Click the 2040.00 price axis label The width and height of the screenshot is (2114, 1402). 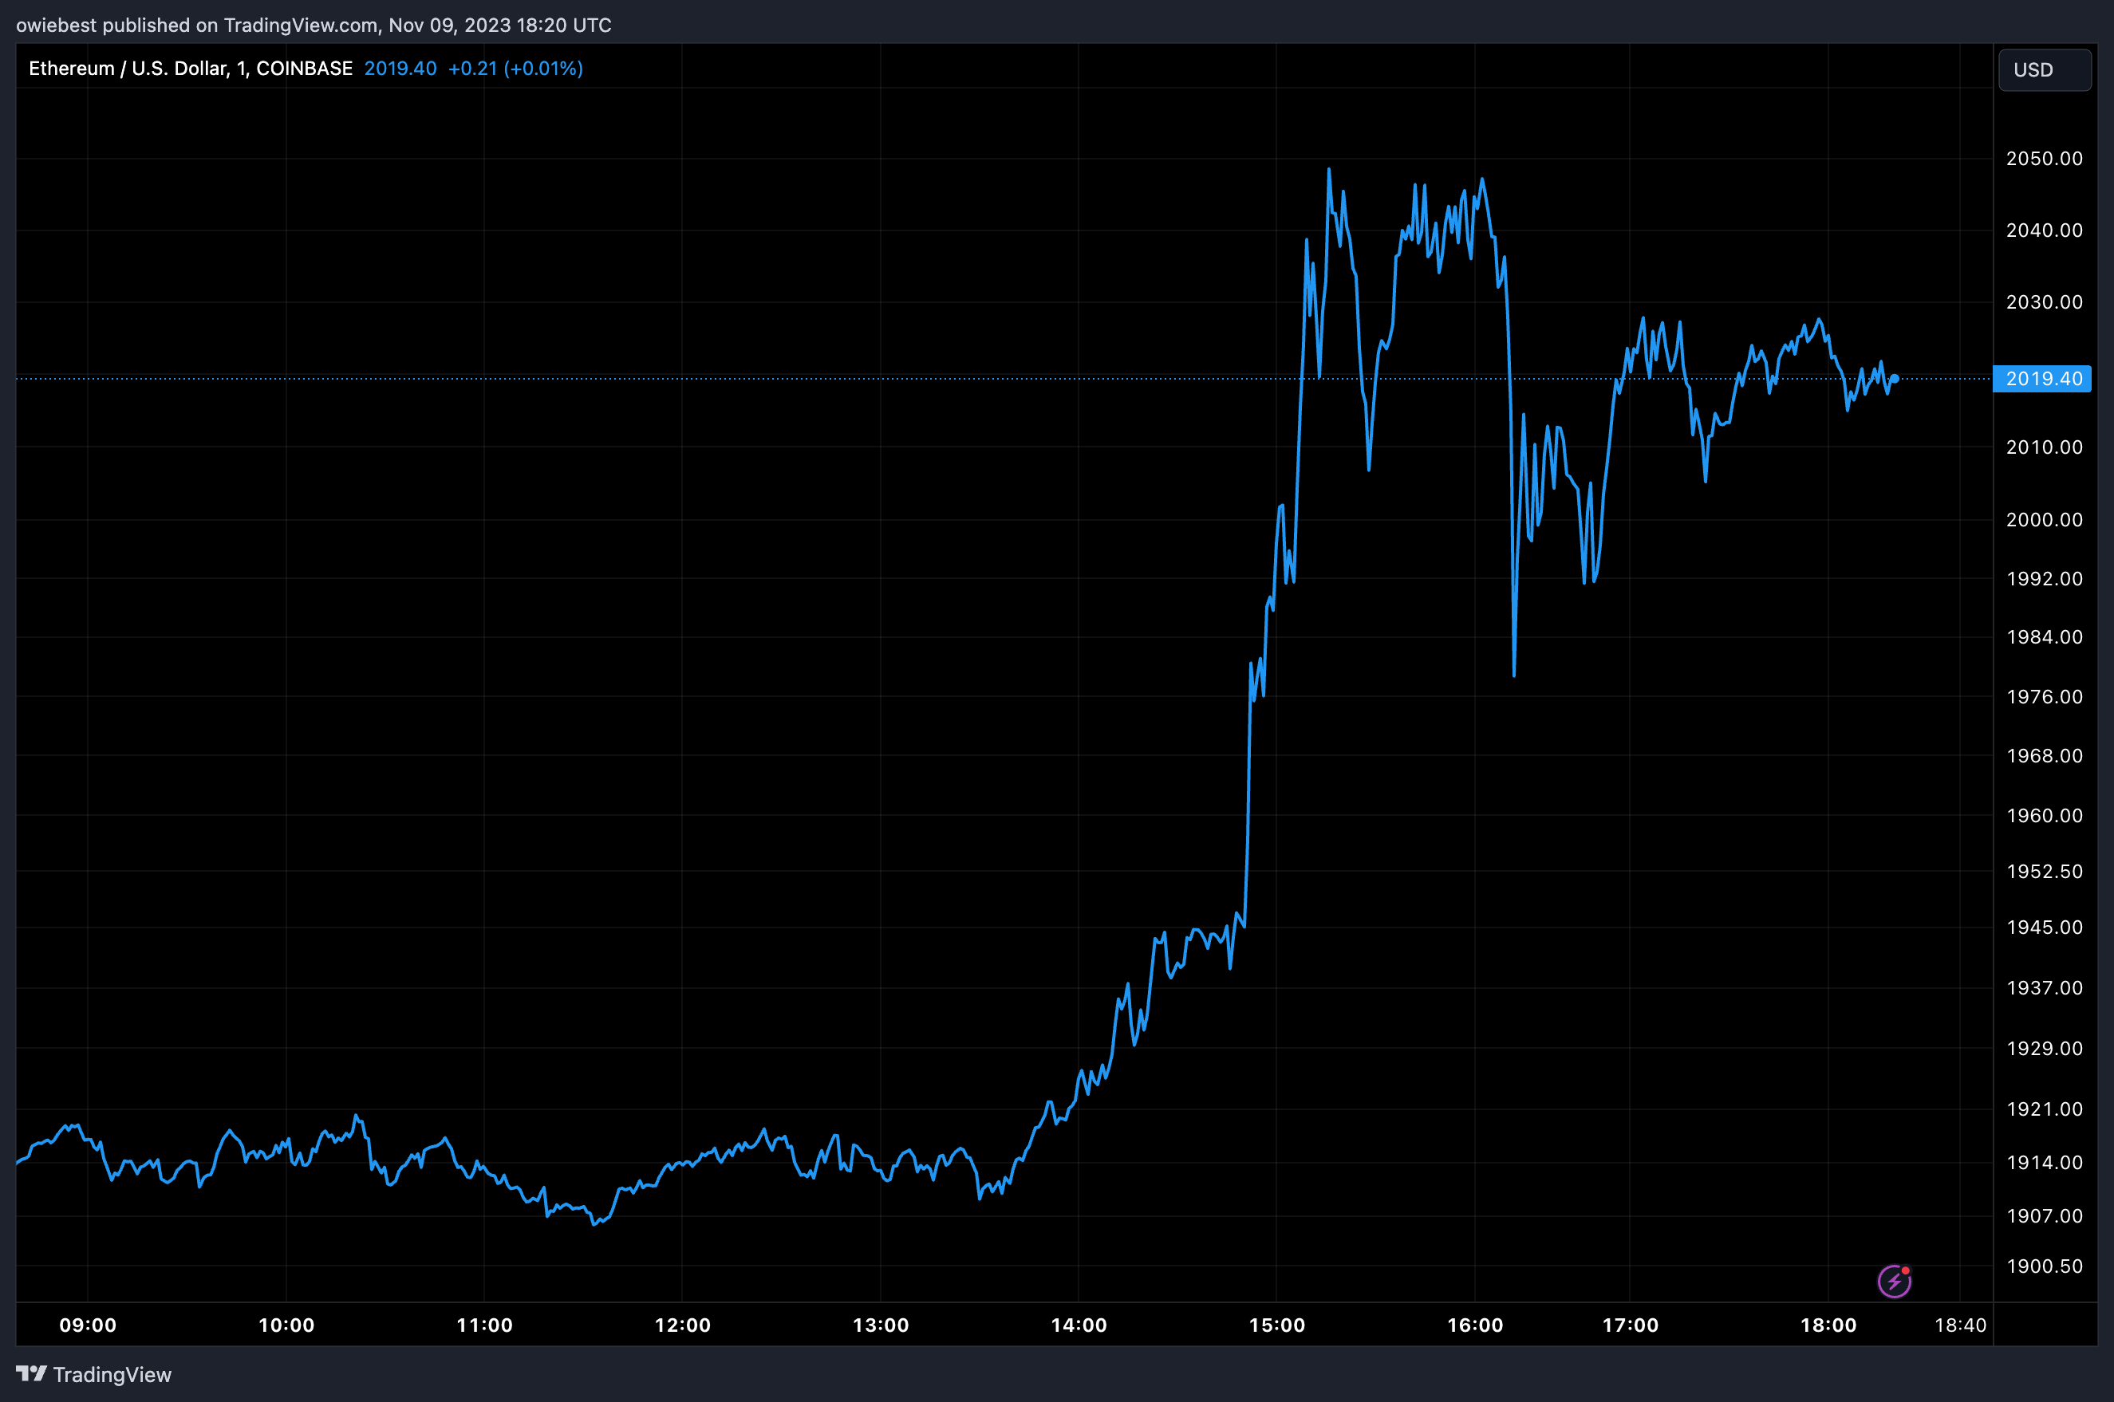pos(2045,230)
